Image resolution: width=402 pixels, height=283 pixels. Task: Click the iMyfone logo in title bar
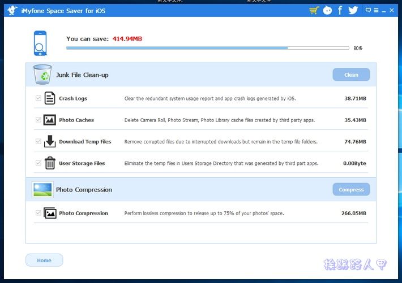coord(12,11)
